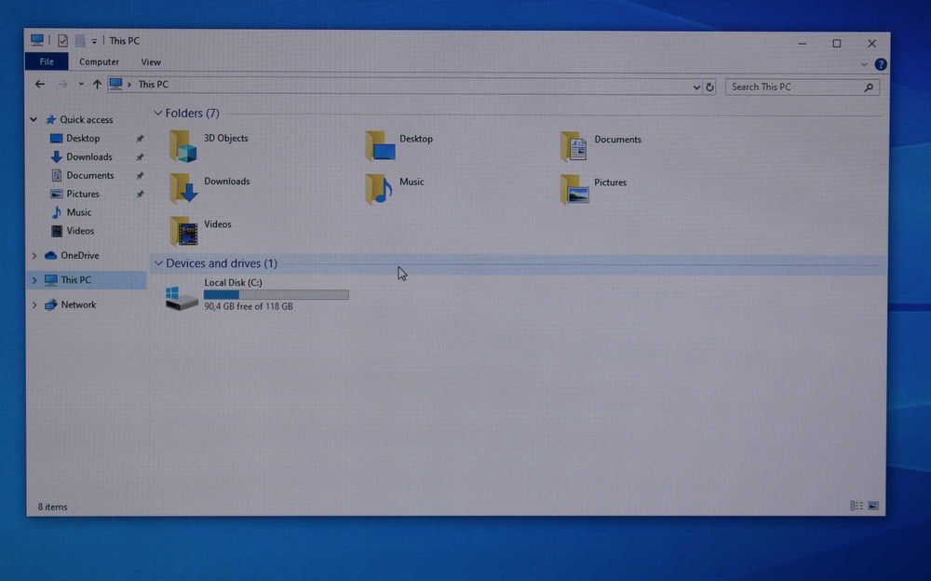Open the Documents folder icon in Folders
The height and width of the screenshot is (581, 931).
tap(574, 147)
